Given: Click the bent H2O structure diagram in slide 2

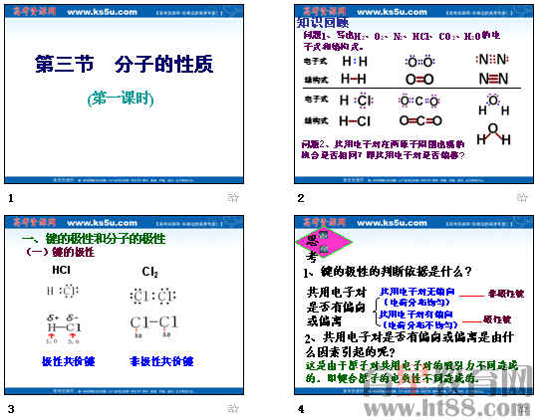Looking at the screenshot, I should coord(493,134).
